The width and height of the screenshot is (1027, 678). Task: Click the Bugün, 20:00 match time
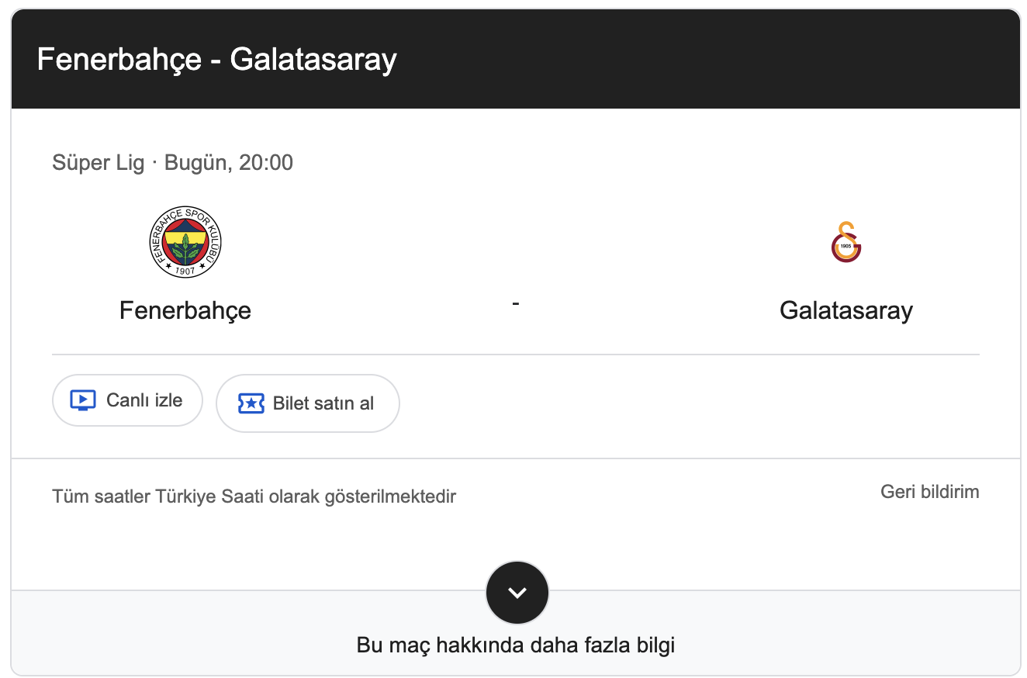coord(229,163)
